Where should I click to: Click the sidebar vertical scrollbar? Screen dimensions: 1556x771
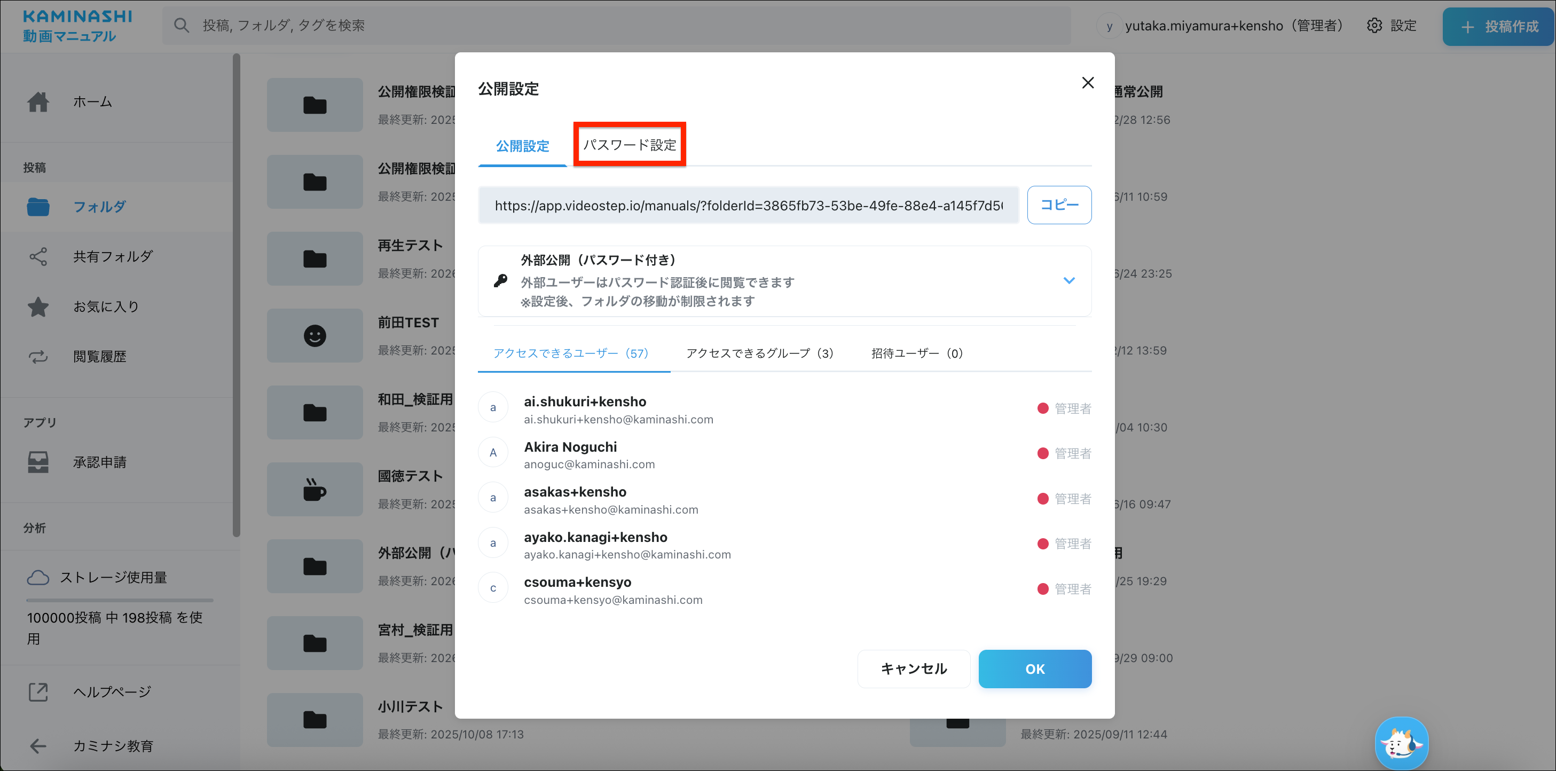[236, 296]
